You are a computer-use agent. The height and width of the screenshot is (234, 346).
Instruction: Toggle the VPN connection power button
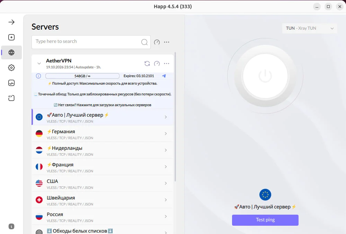(265, 76)
